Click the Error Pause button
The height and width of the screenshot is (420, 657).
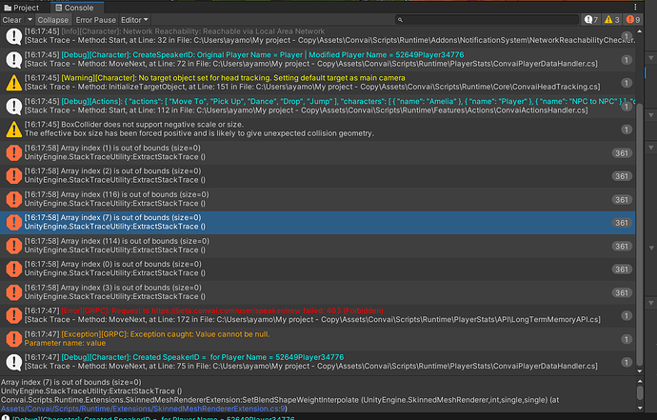[x=95, y=19]
